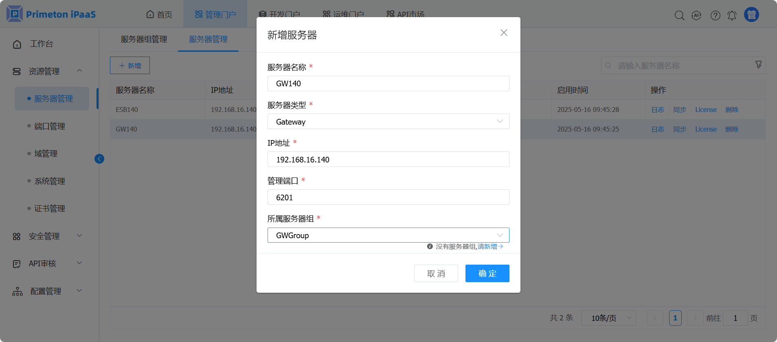Click the search magnifier icon in header
Viewport: 777px width, 342px height.
(x=679, y=15)
